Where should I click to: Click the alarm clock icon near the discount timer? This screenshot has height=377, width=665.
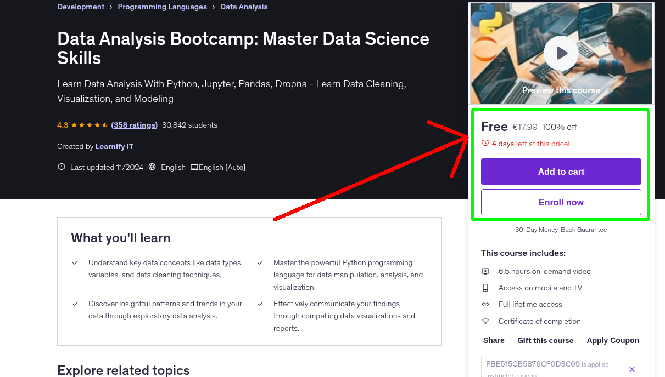point(485,142)
